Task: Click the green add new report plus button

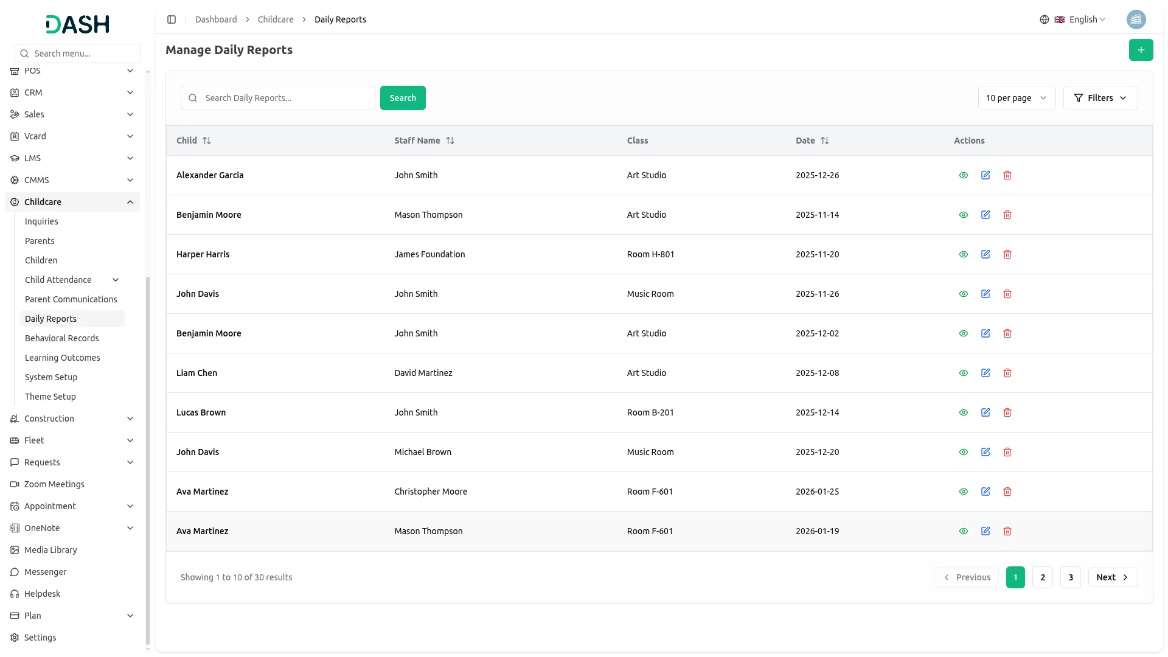Action: click(1141, 50)
